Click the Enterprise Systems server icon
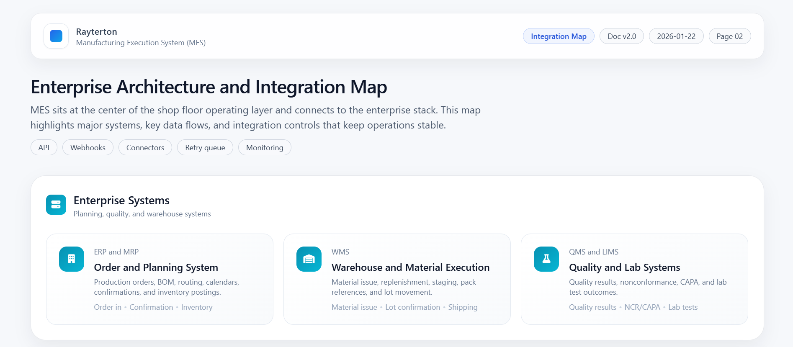793x347 pixels. 56,205
